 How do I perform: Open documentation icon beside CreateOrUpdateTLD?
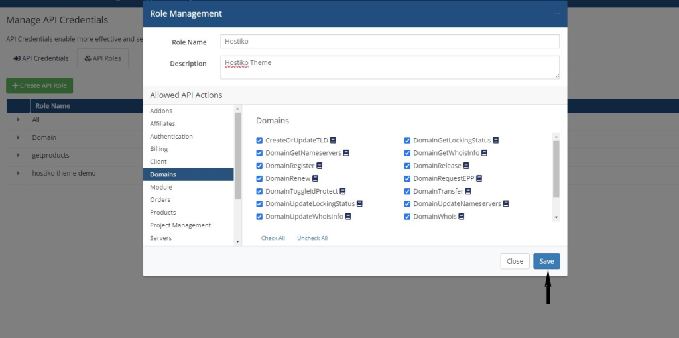pos(333,141)
